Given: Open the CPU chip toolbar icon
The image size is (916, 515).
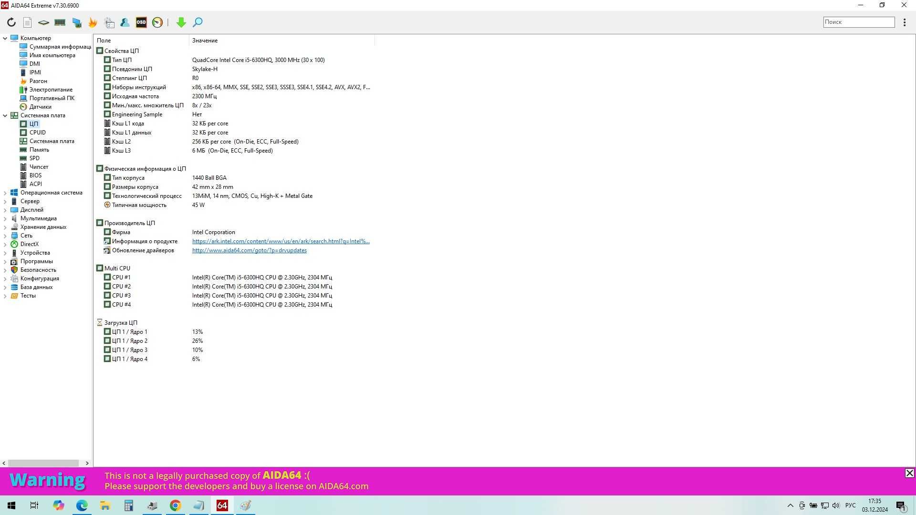Looking at the screenshot, I should point(43,22).
